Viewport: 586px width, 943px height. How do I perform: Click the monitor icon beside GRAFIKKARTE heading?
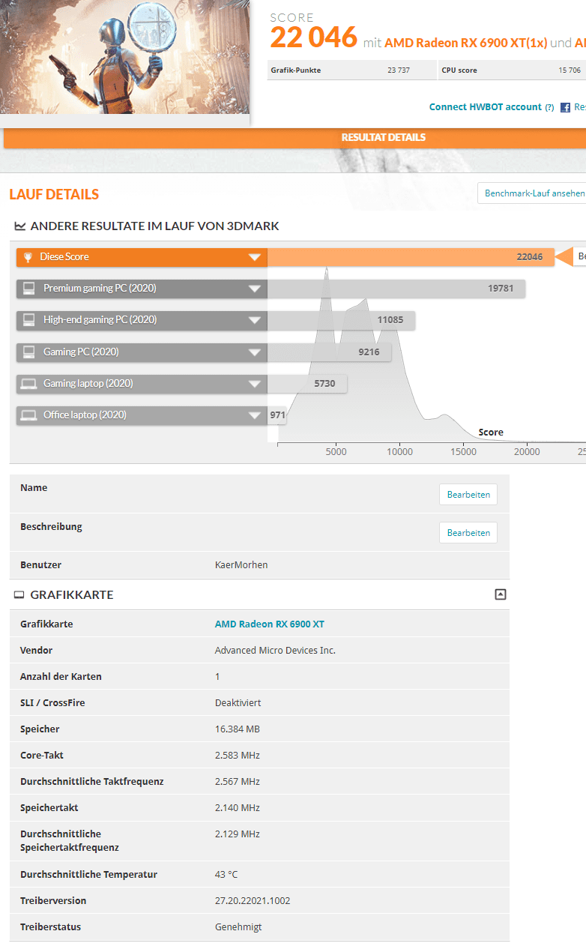point(19,595)
